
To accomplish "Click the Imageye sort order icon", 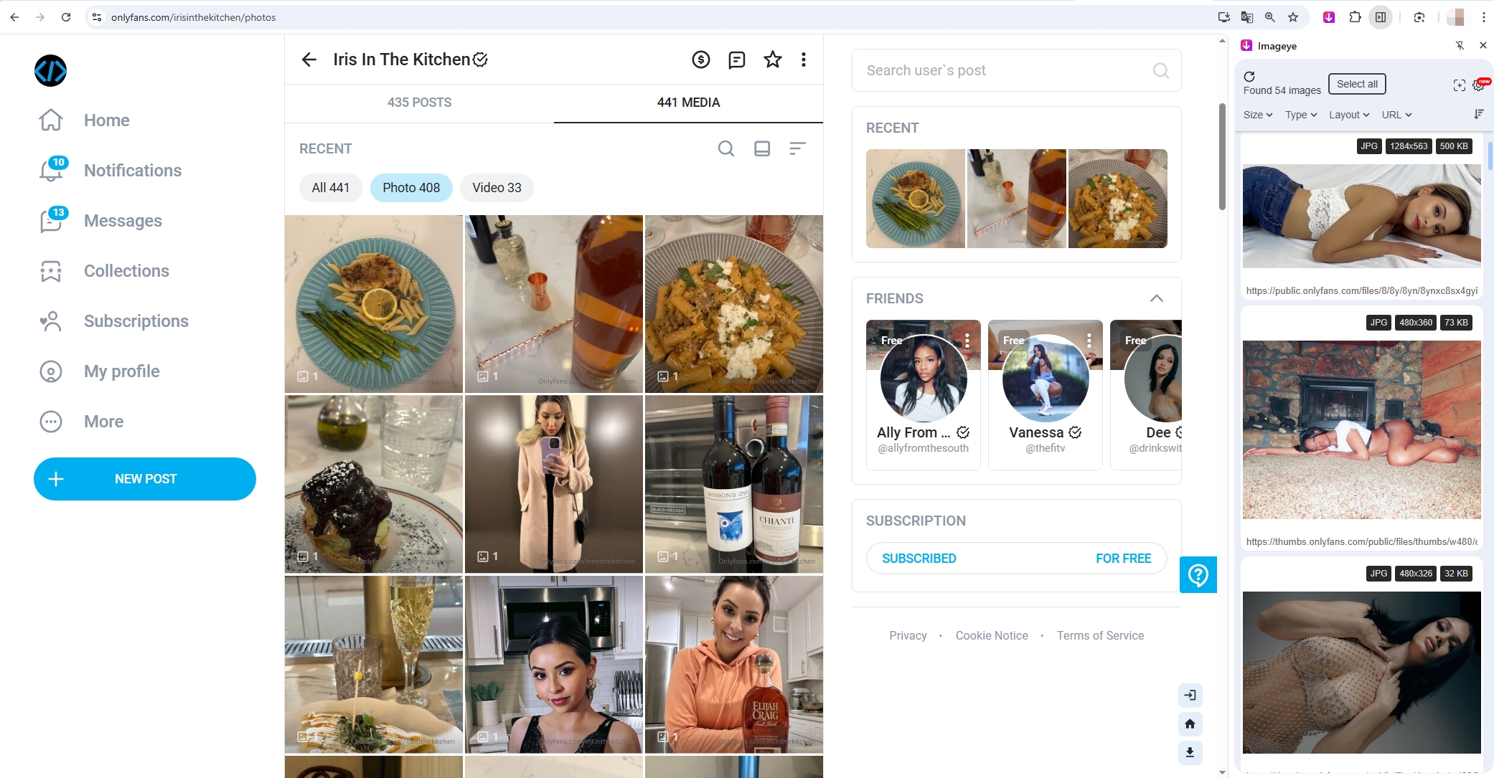I will point(1478,115).
